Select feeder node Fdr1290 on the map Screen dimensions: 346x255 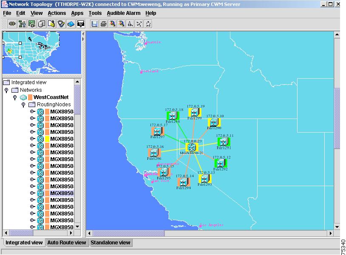tap(214, 122)
